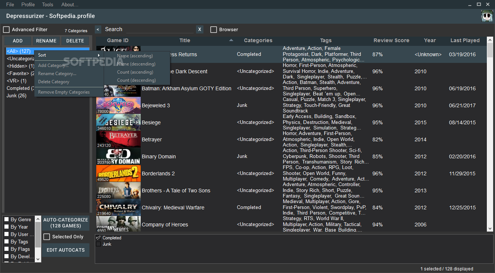
Task: Sort by Count (ascending)
Action: pos(137,72)
